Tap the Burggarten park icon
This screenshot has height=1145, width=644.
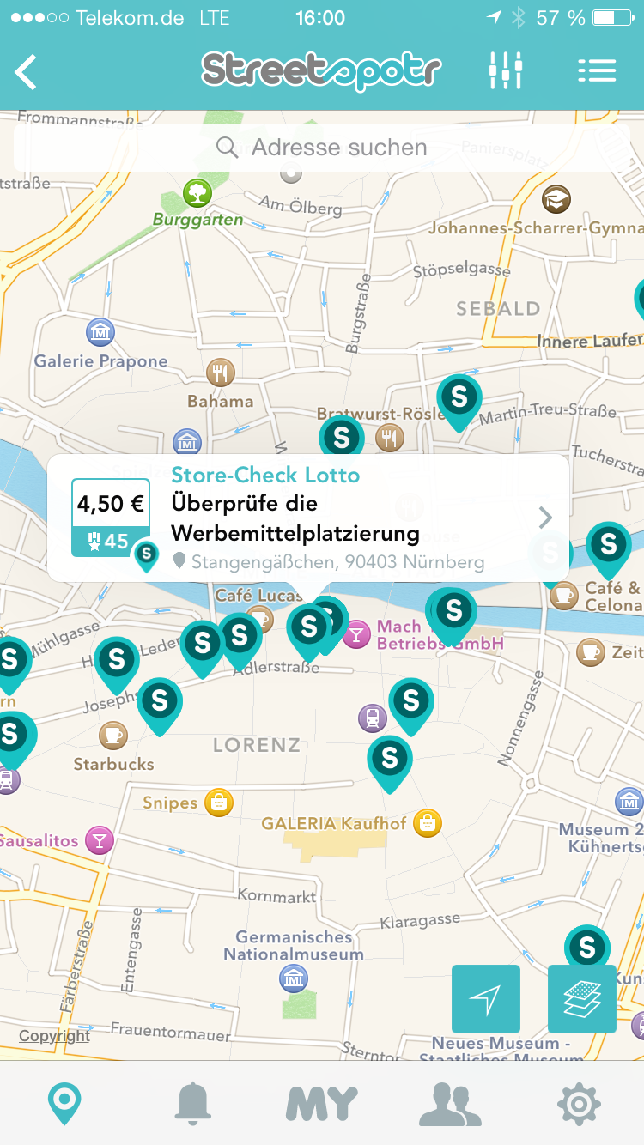(197, 193)
